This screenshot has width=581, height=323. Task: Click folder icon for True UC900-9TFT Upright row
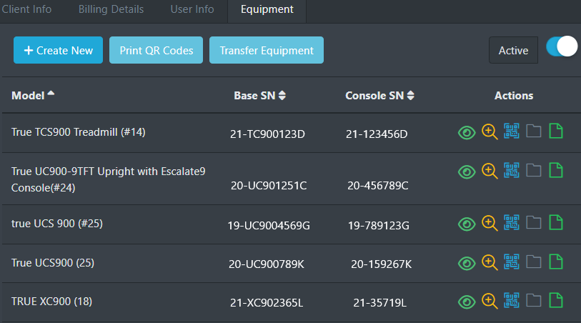click(533, 171)
